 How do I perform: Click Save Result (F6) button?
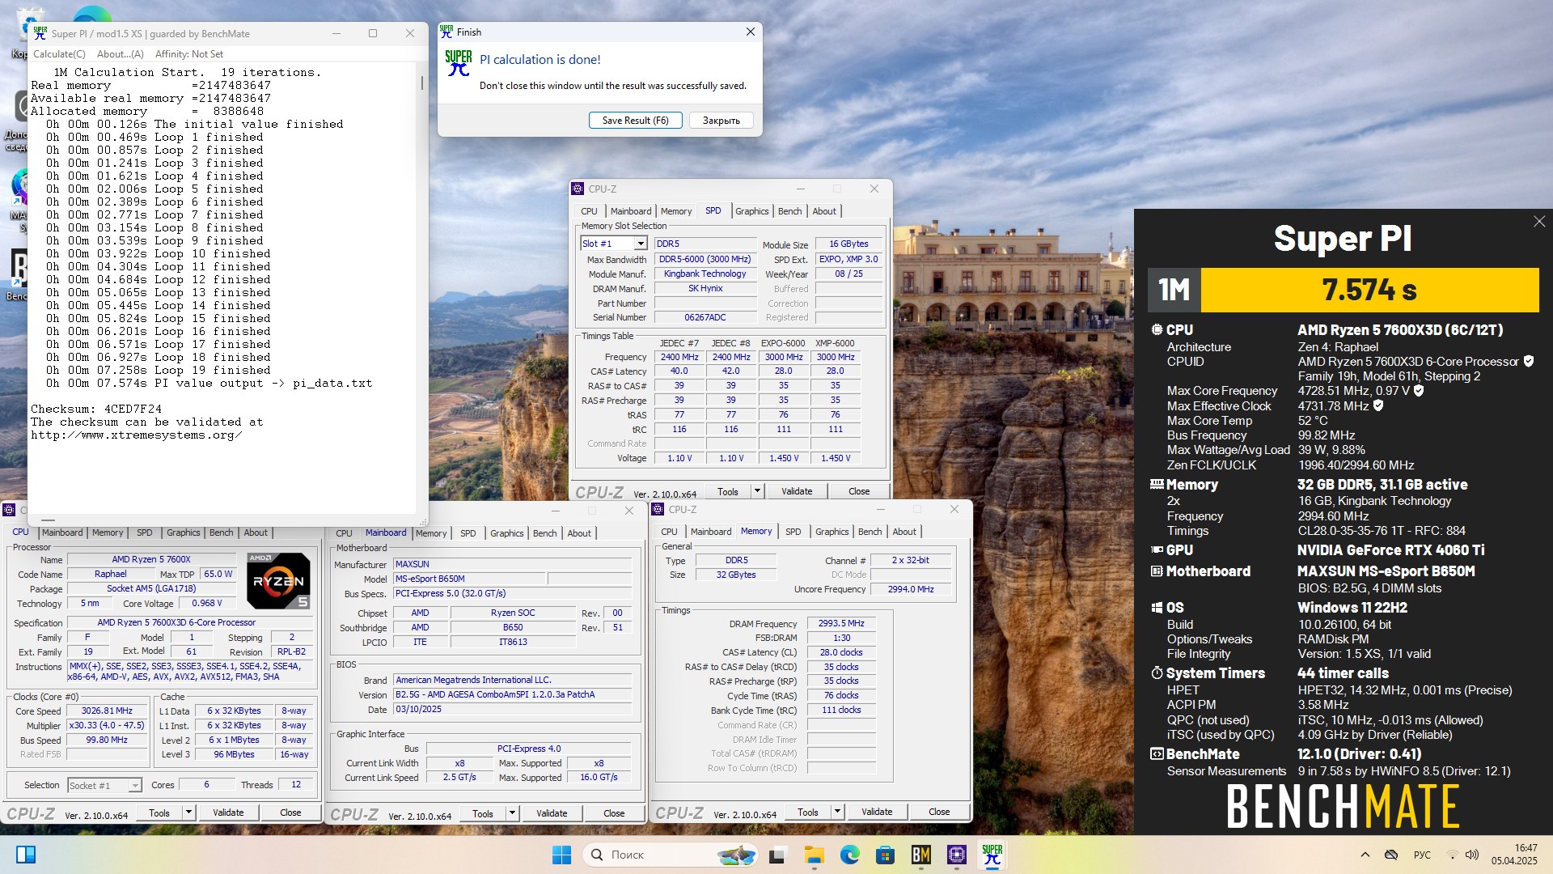[x=635, y=120]
